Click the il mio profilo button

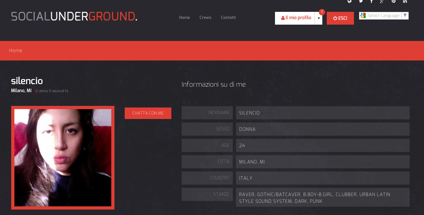(295, 18)
